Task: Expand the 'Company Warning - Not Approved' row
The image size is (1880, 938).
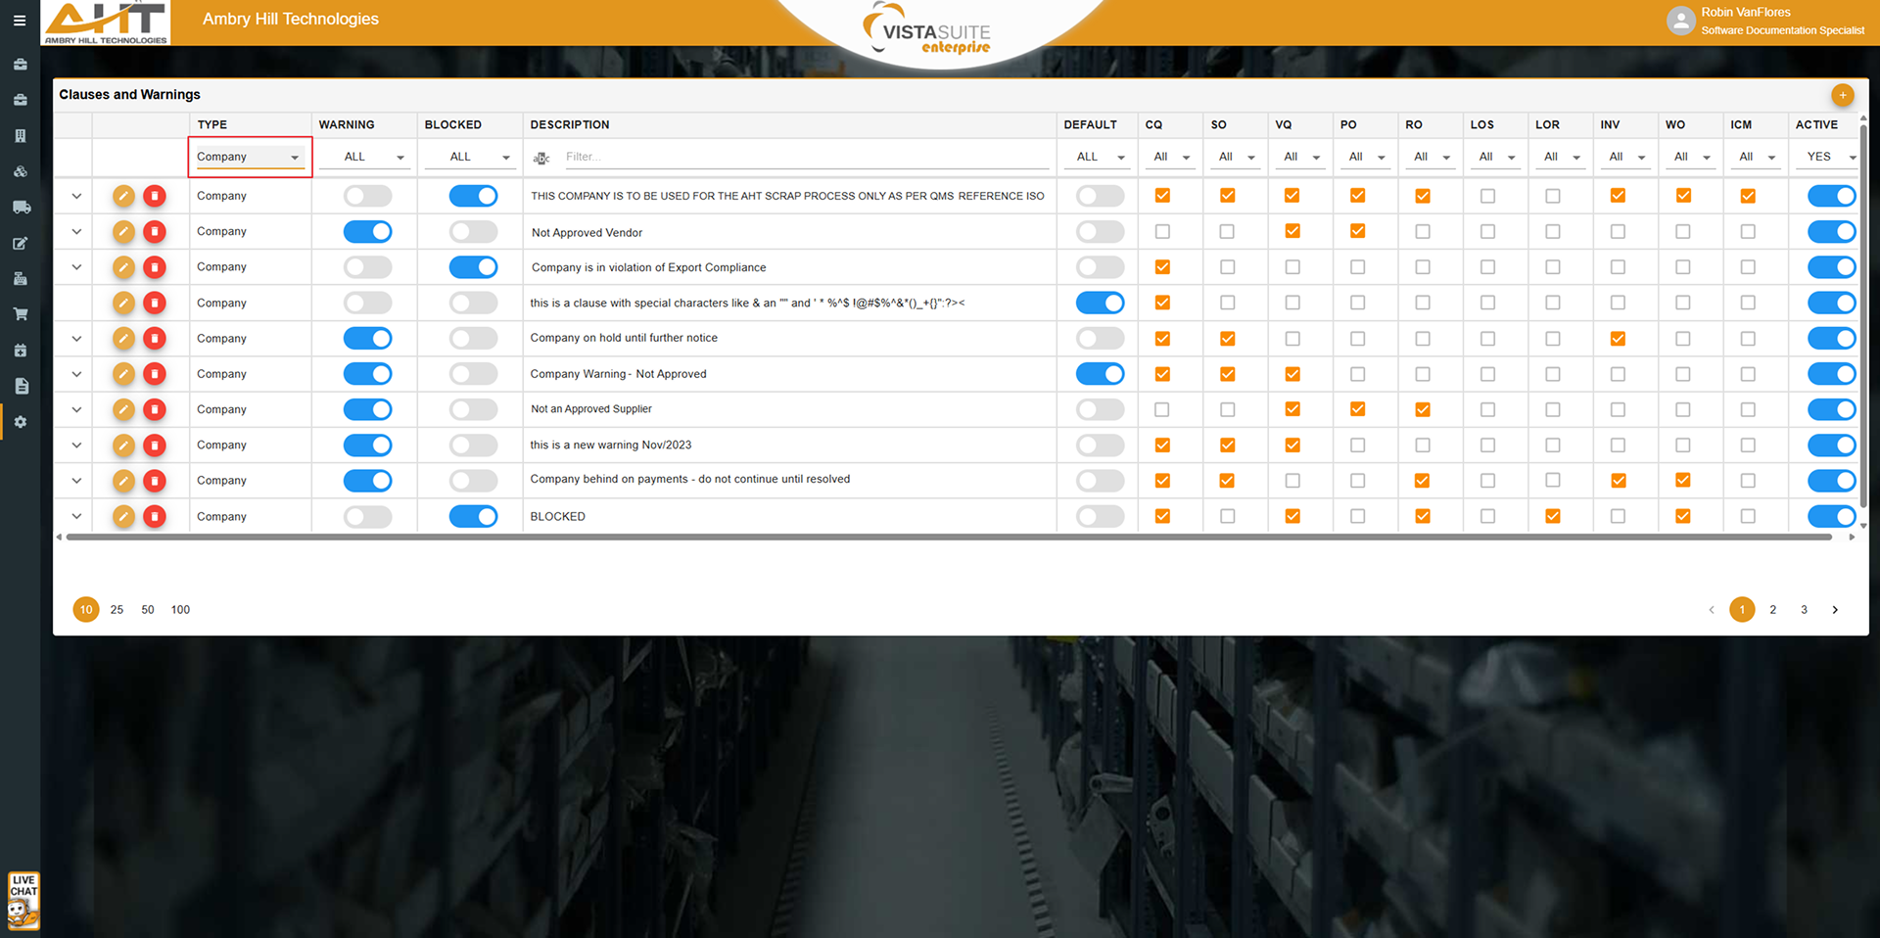Action: (76, 374)
